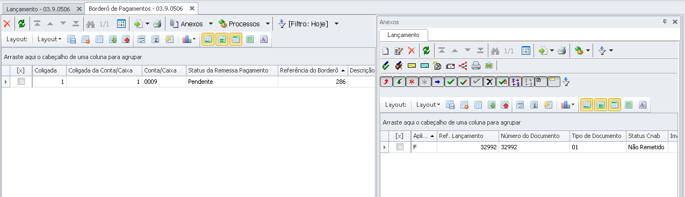
Task: Click the calendar grid icon in Anexos toolbar
Action: point(526,50)
